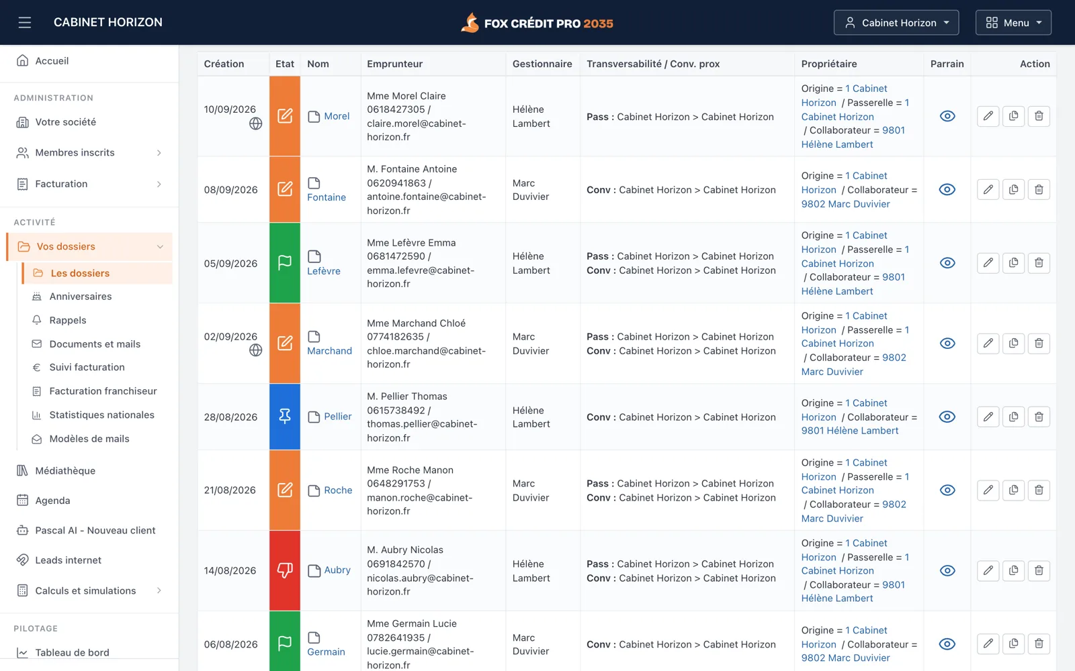Select Anniversaires in the sidebar

[x=81, y=297]
